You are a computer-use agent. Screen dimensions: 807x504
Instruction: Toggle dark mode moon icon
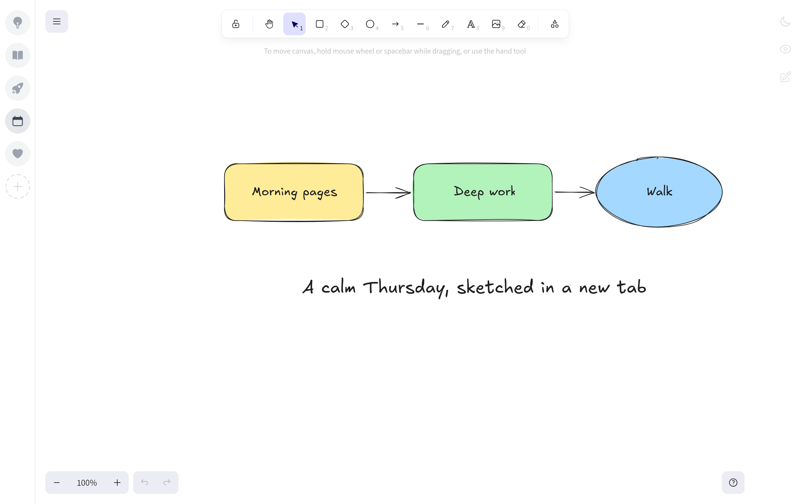coord(785,22)
